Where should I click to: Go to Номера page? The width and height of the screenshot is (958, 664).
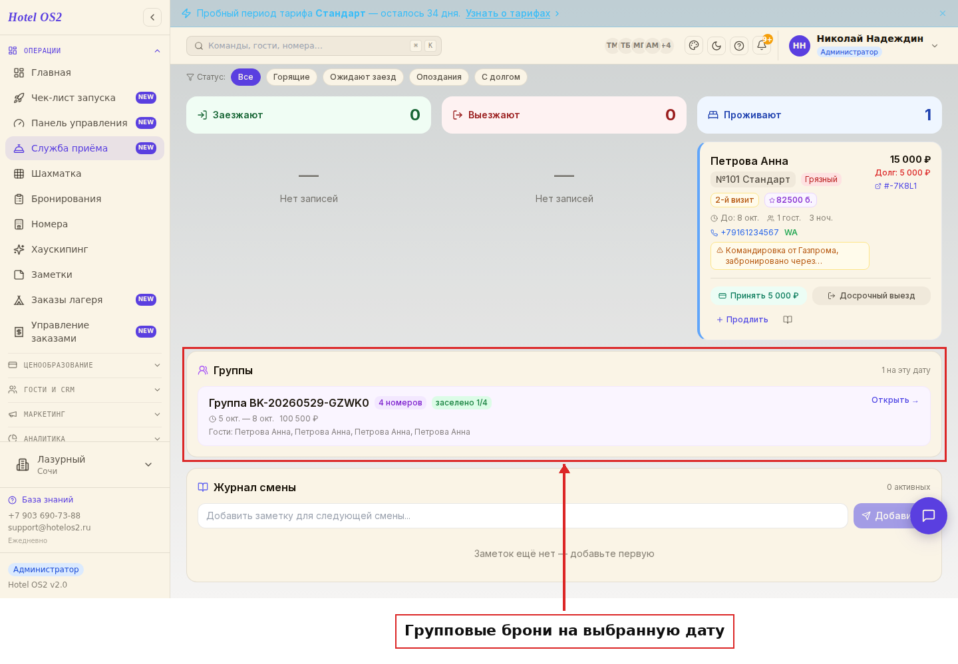coord(84,224)
